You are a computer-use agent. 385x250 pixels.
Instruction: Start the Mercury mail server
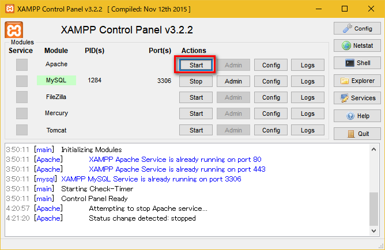pos(196,113)
